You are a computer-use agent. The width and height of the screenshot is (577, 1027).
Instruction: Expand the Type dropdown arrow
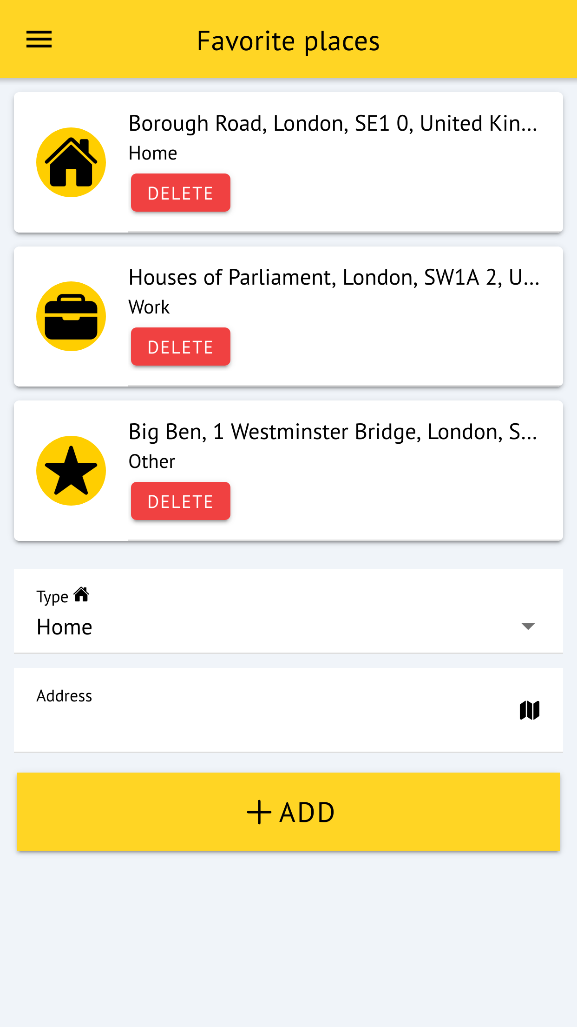click(528, 627)
